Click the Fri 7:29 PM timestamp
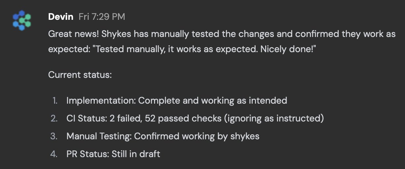Image resolution: width=405 pixels, height=169 pixels. point(102,17)
